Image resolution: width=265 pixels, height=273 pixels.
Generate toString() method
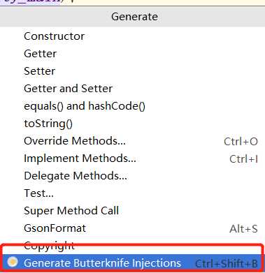click(132, 124)
